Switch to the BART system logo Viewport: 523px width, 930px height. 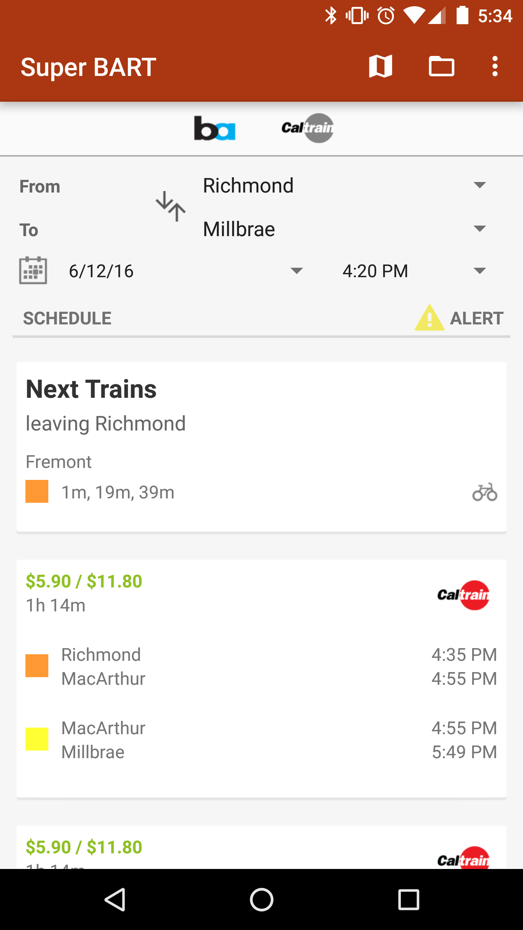(215, 128)
